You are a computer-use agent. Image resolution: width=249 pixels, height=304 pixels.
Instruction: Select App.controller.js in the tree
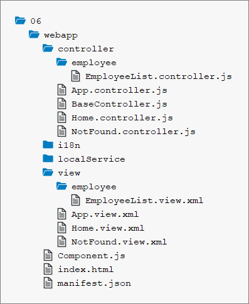click(119, 90)
